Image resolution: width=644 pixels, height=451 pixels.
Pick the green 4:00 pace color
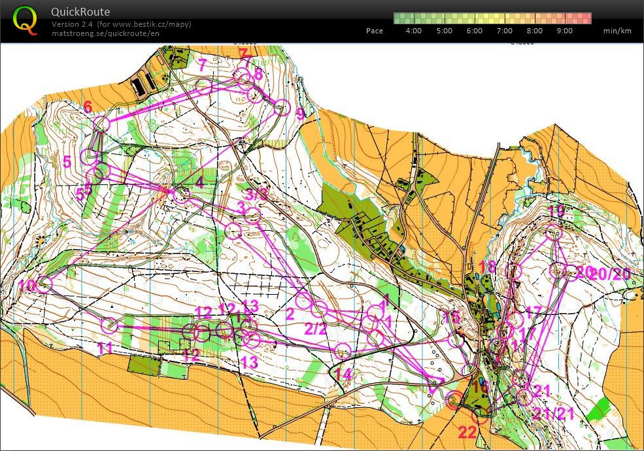coord(414,18)
